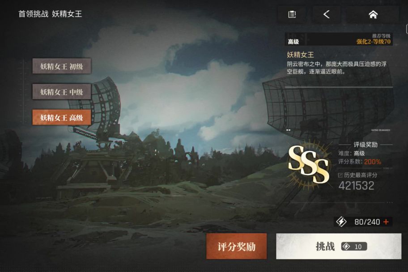This screenshot has height=272, width=408.
Task: Tap the 强化2-等级70 recommended level label
Action: tap(374, 42)
